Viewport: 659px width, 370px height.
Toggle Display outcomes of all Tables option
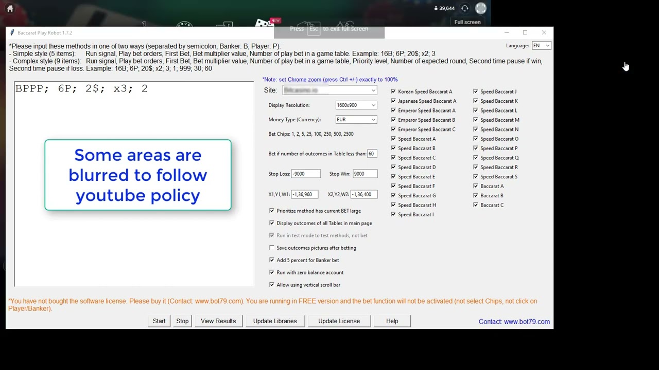(272, 223)
